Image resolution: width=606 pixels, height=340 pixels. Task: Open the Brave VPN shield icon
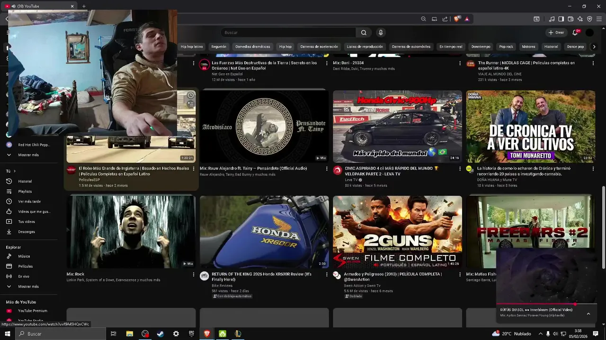click(589, 19)
